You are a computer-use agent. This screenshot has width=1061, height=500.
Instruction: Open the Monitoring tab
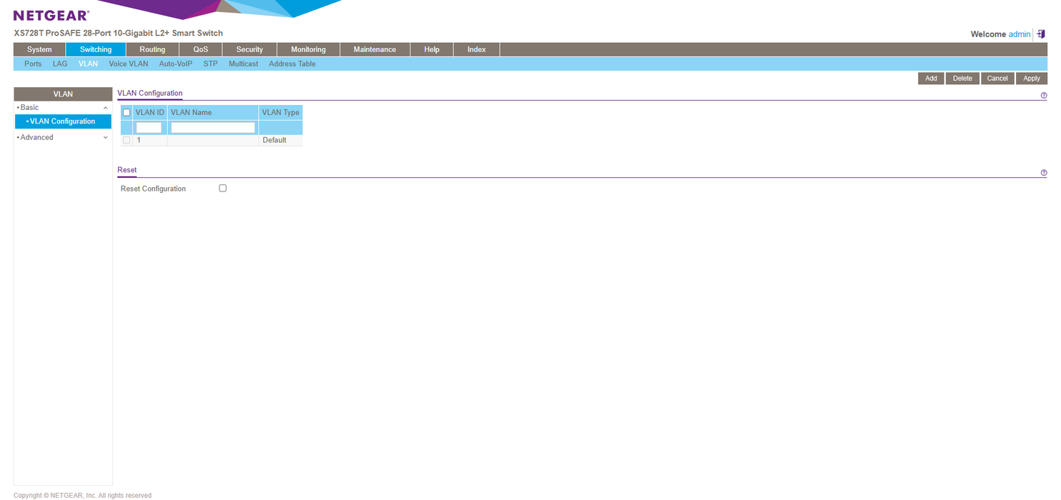[x=308, y=49]
